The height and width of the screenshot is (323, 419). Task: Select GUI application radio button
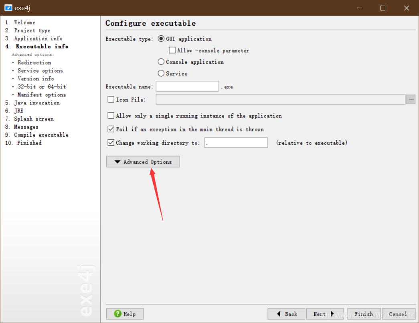click(x=161, y=39)
